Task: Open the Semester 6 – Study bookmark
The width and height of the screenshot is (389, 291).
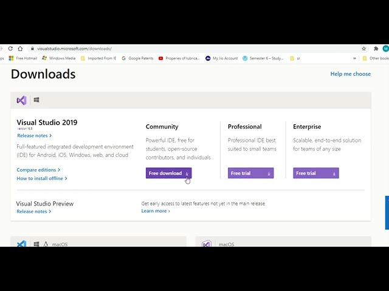Action: [x=263, y=58]
